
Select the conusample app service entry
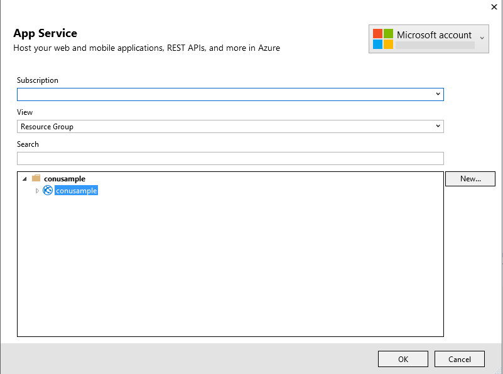pyautogui.click(x=76, y=190)
